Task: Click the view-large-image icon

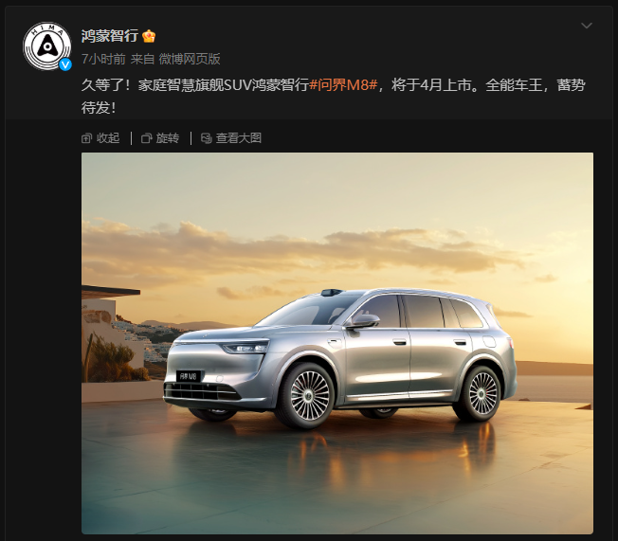Action: (206, 138)
